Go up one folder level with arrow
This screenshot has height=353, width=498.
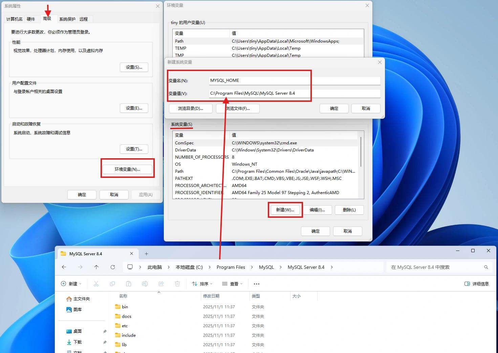pos(96,267)
